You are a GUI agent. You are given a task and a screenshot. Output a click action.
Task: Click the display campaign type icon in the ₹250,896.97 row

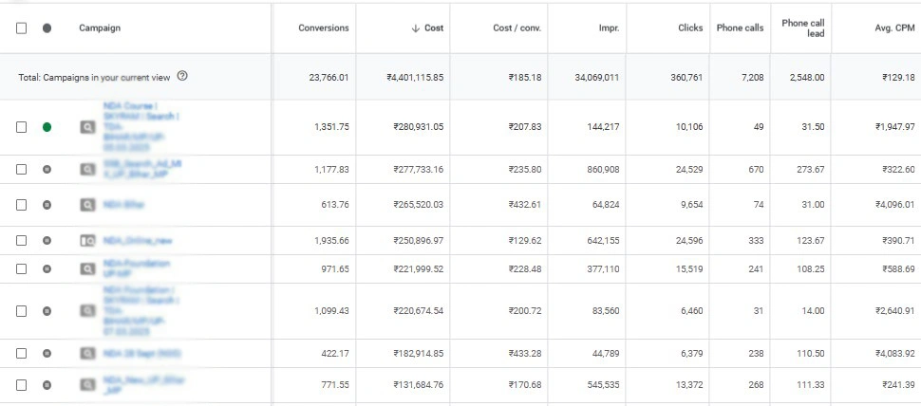(87, 241)
